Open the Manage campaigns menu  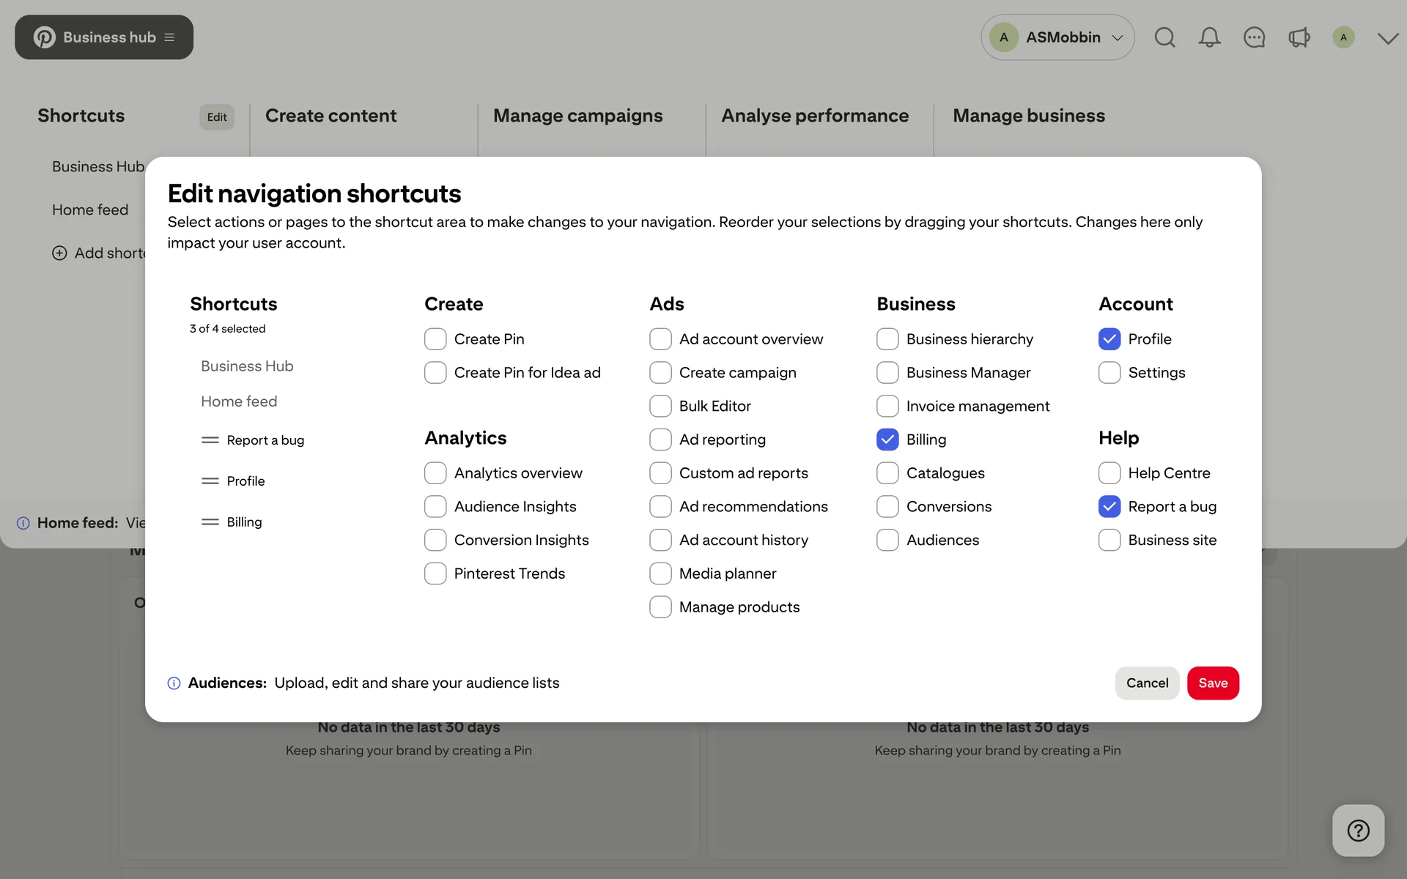pyautogui.click(x=577, y=116)
